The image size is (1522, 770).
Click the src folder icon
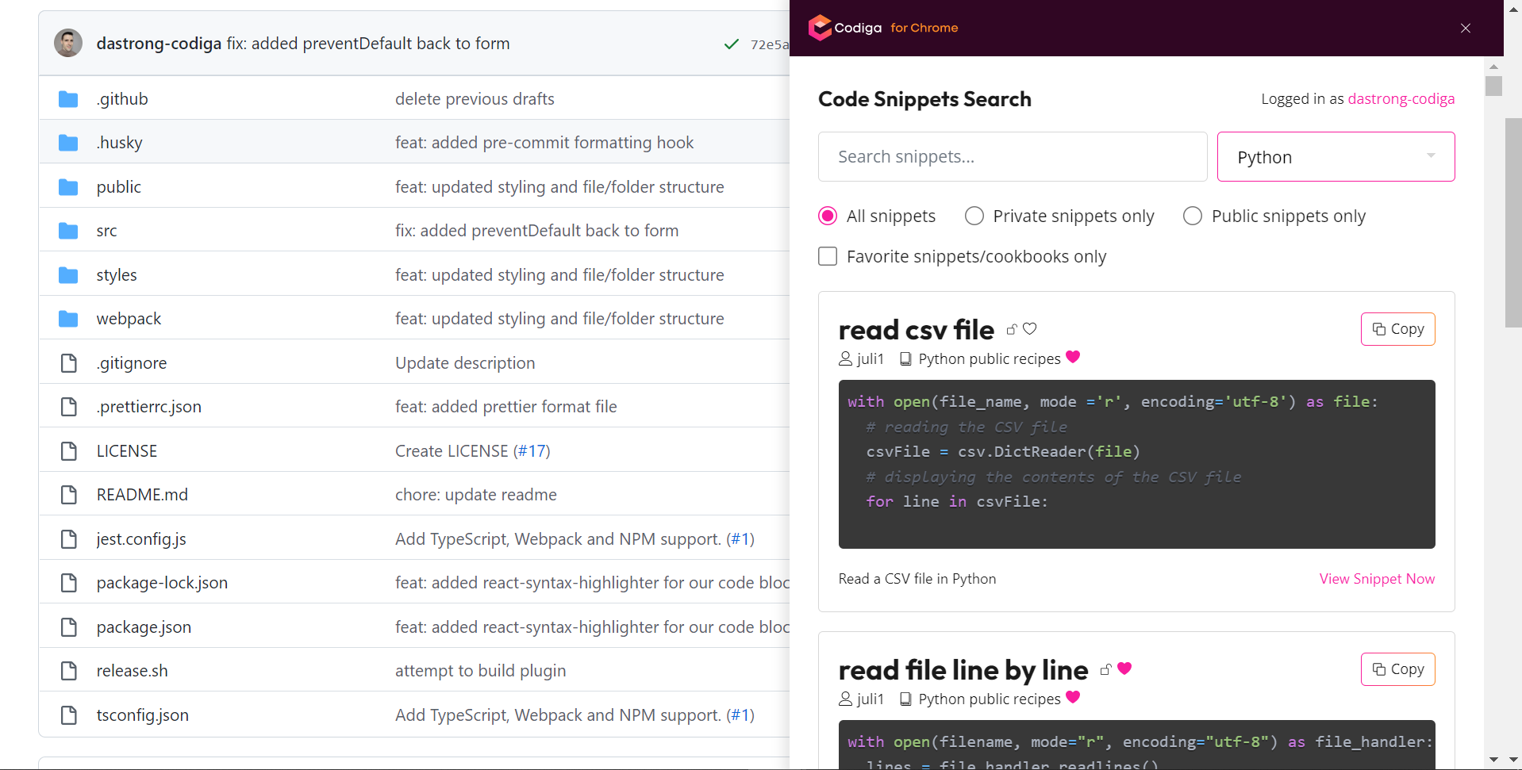pos(68,231)
